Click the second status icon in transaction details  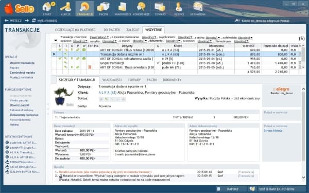point(107,99)
